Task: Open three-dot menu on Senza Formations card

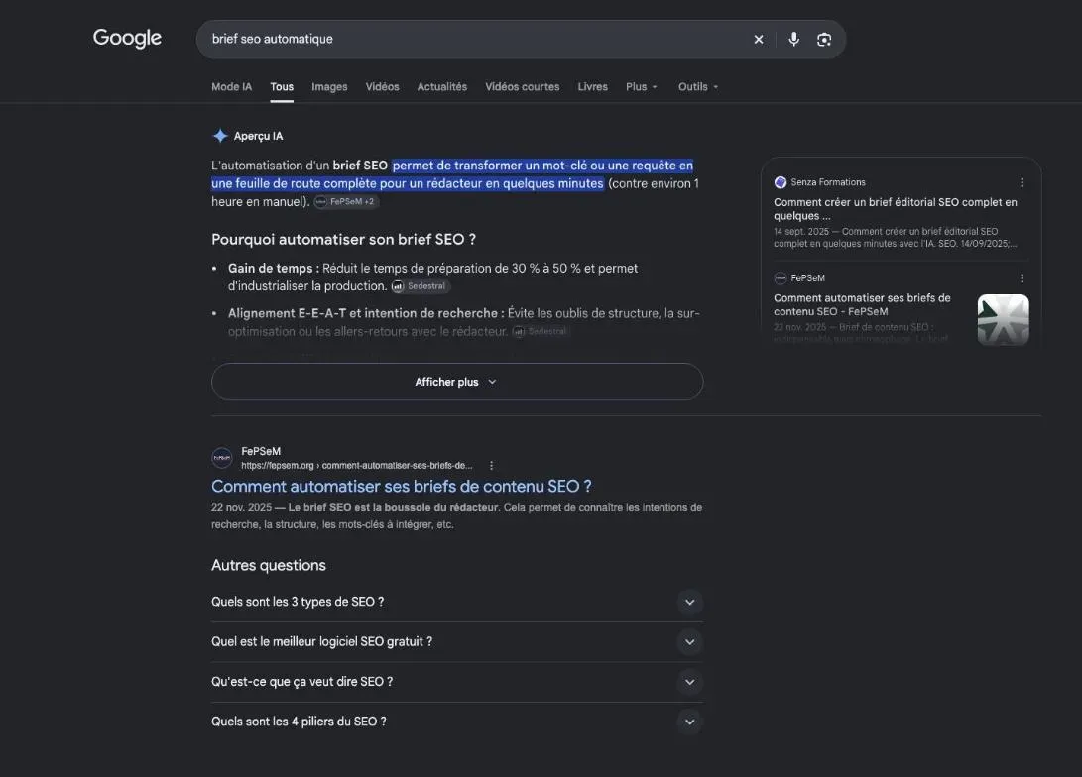Action: 1022,182
